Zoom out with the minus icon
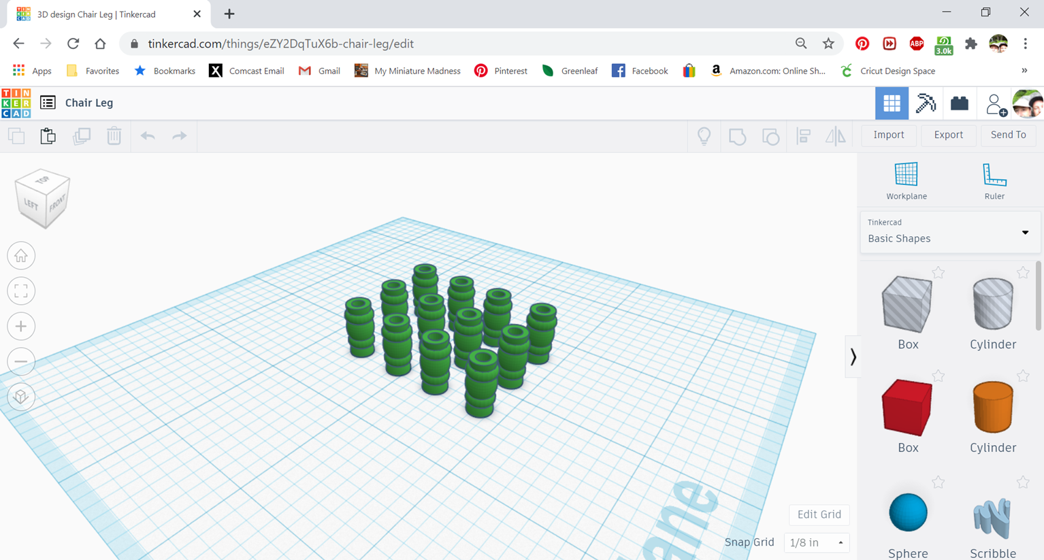1044x560 pixels. [21, 362]
